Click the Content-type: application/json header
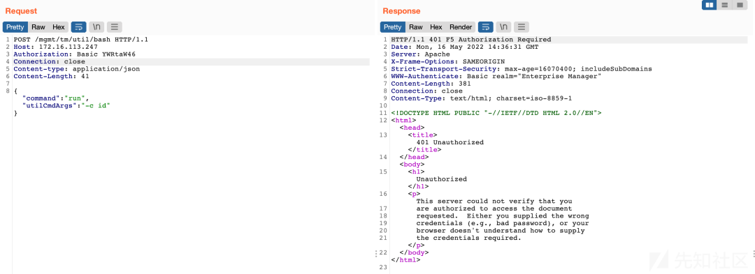Viewport: 755px width, 274px height. click(77, 69)
